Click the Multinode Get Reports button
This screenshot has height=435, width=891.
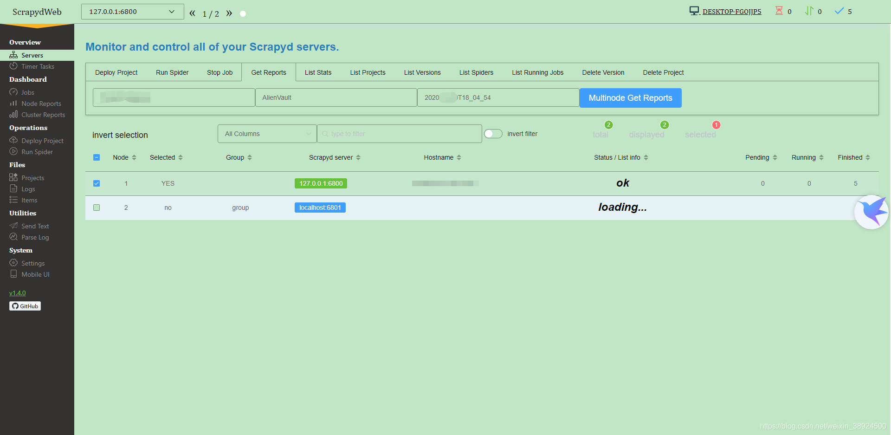coord(630,97)
